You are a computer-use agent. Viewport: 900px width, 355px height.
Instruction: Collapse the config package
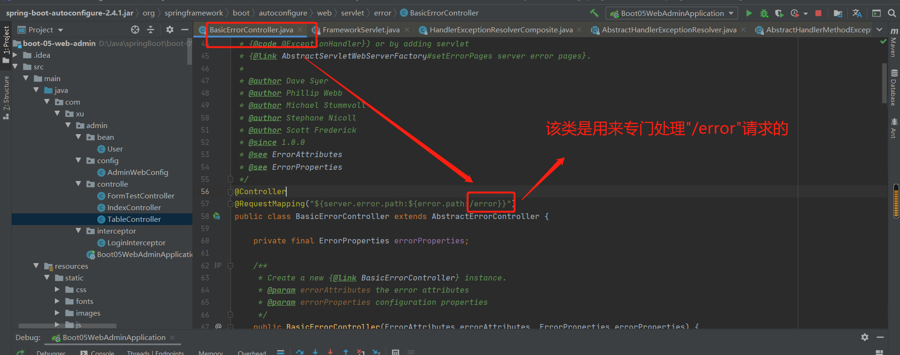coord(78,160)
